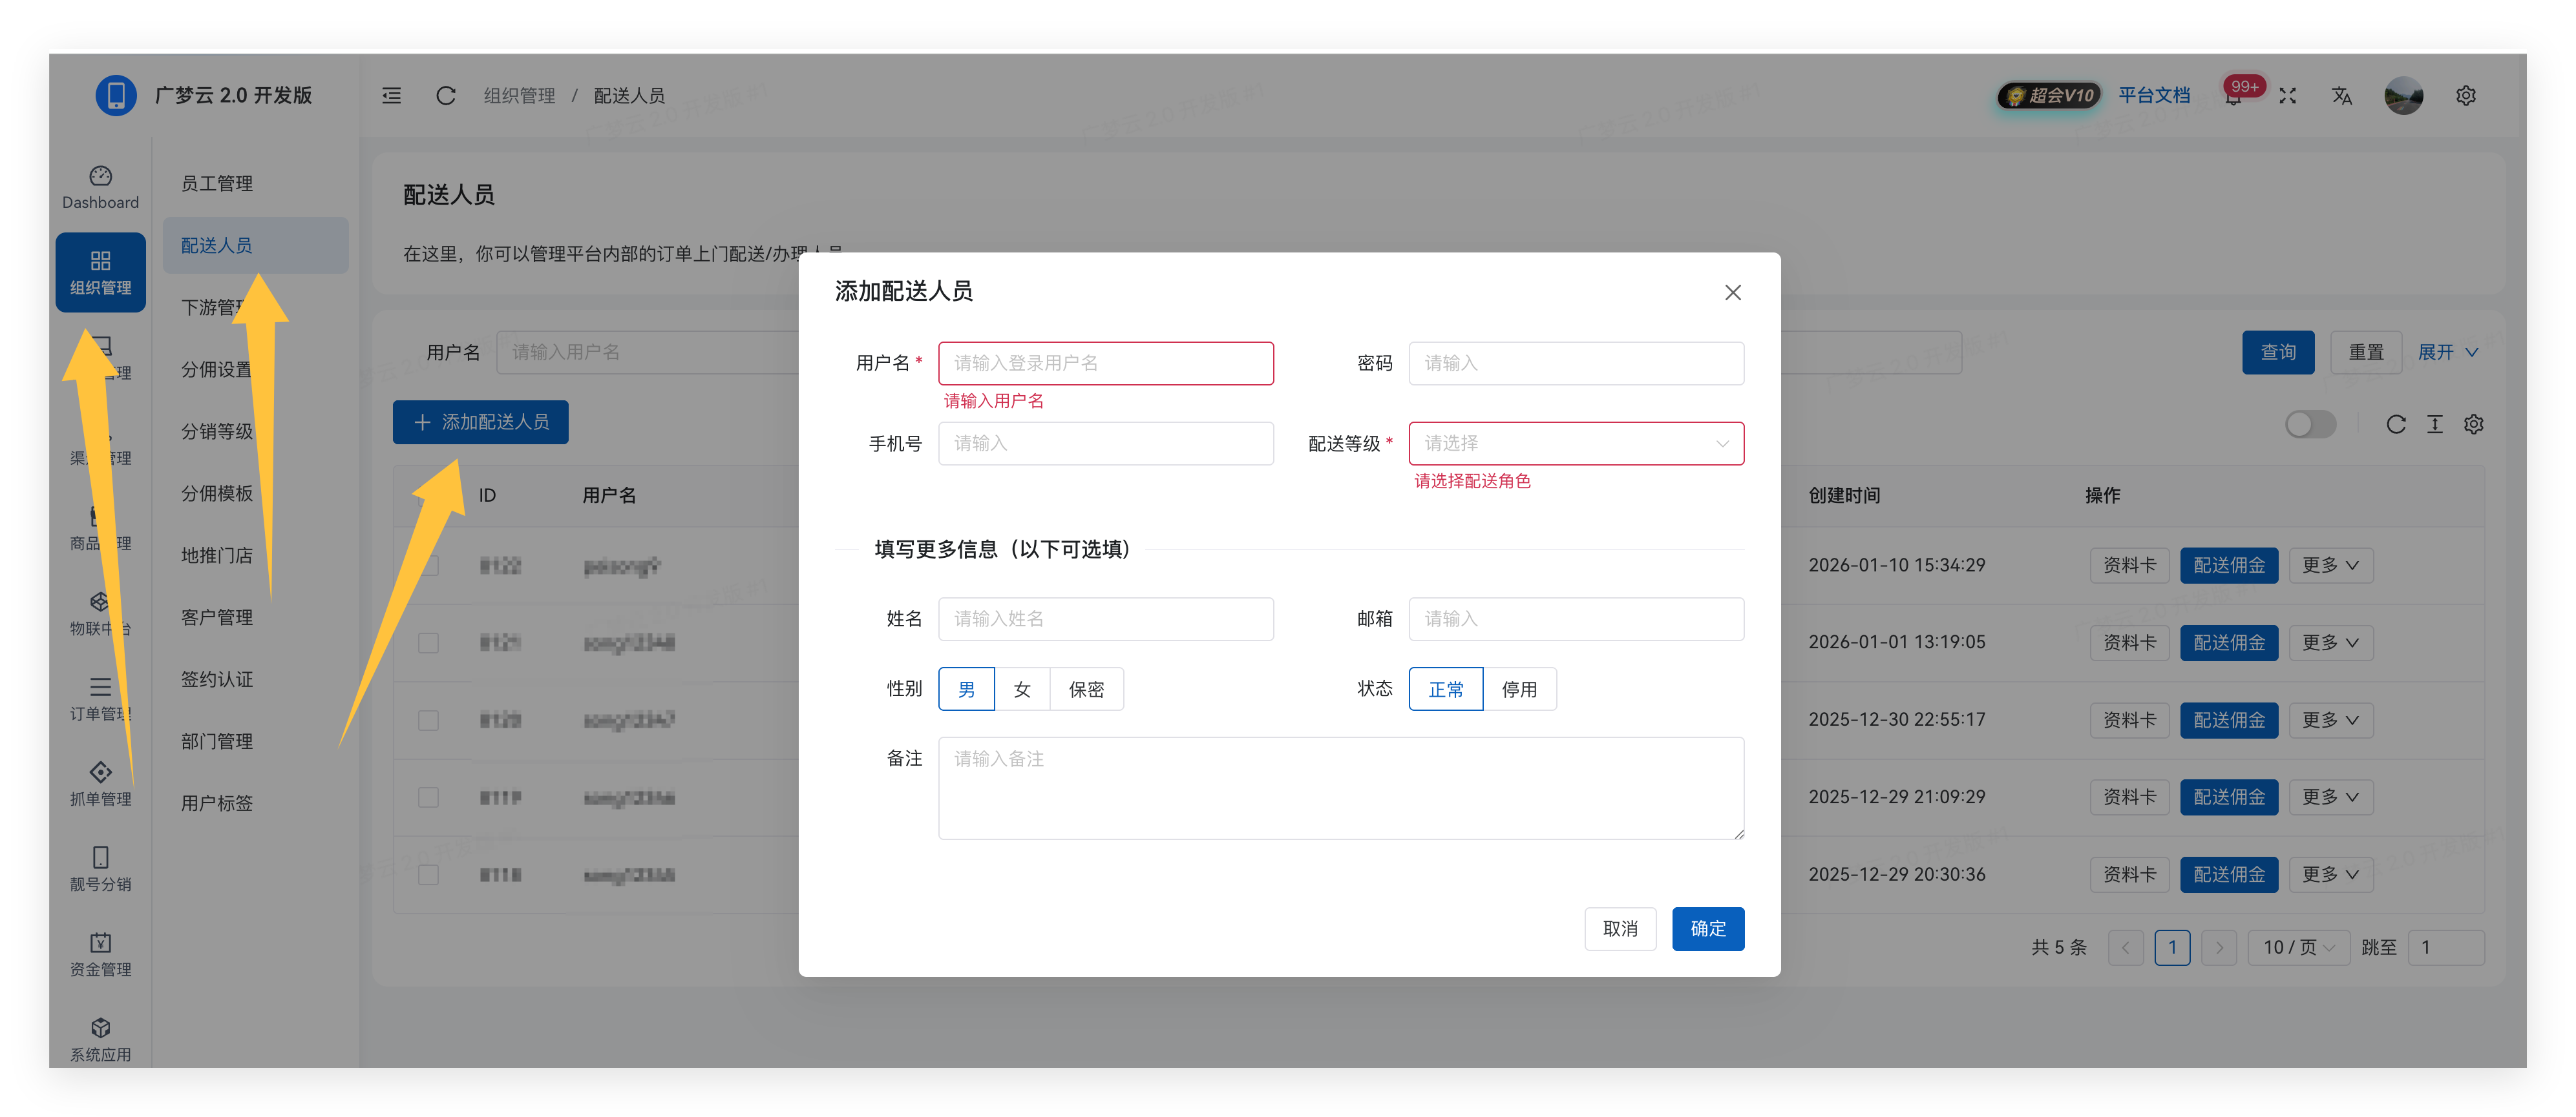Click 取消 to cancel the dialog

(x=1620, y=929)
